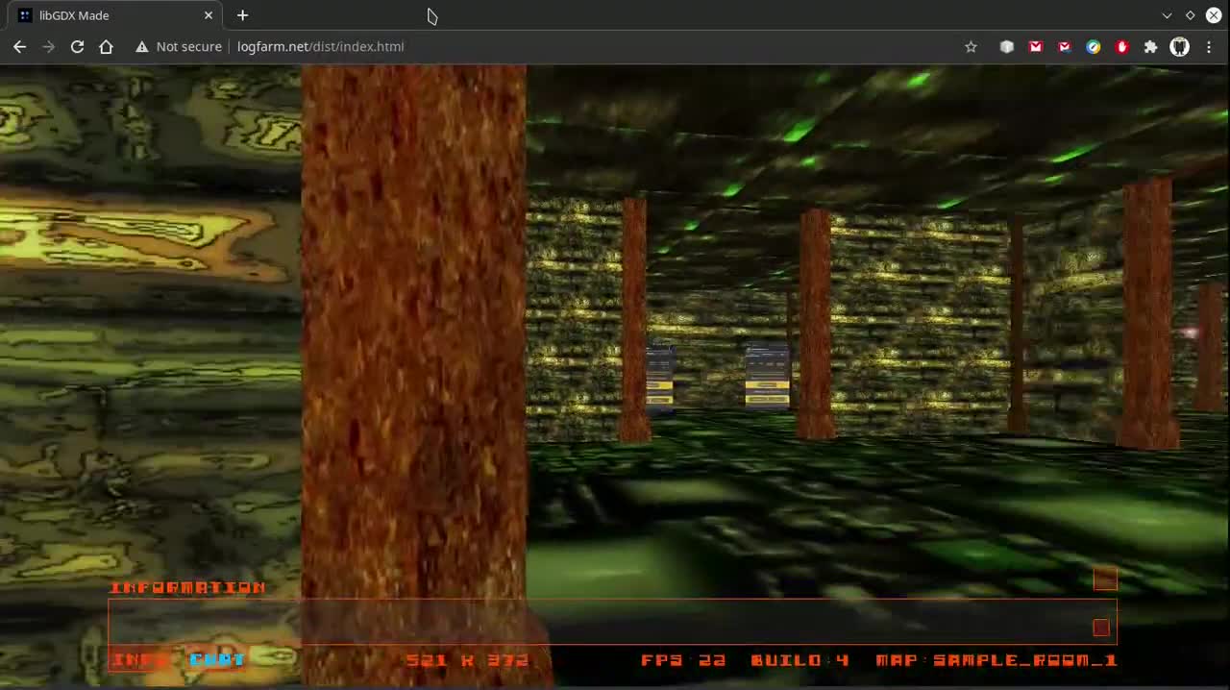This screenshot has height=690, width=1230.
Task: Open the Chrome three-dot menu
Action: click(1208, 46)
